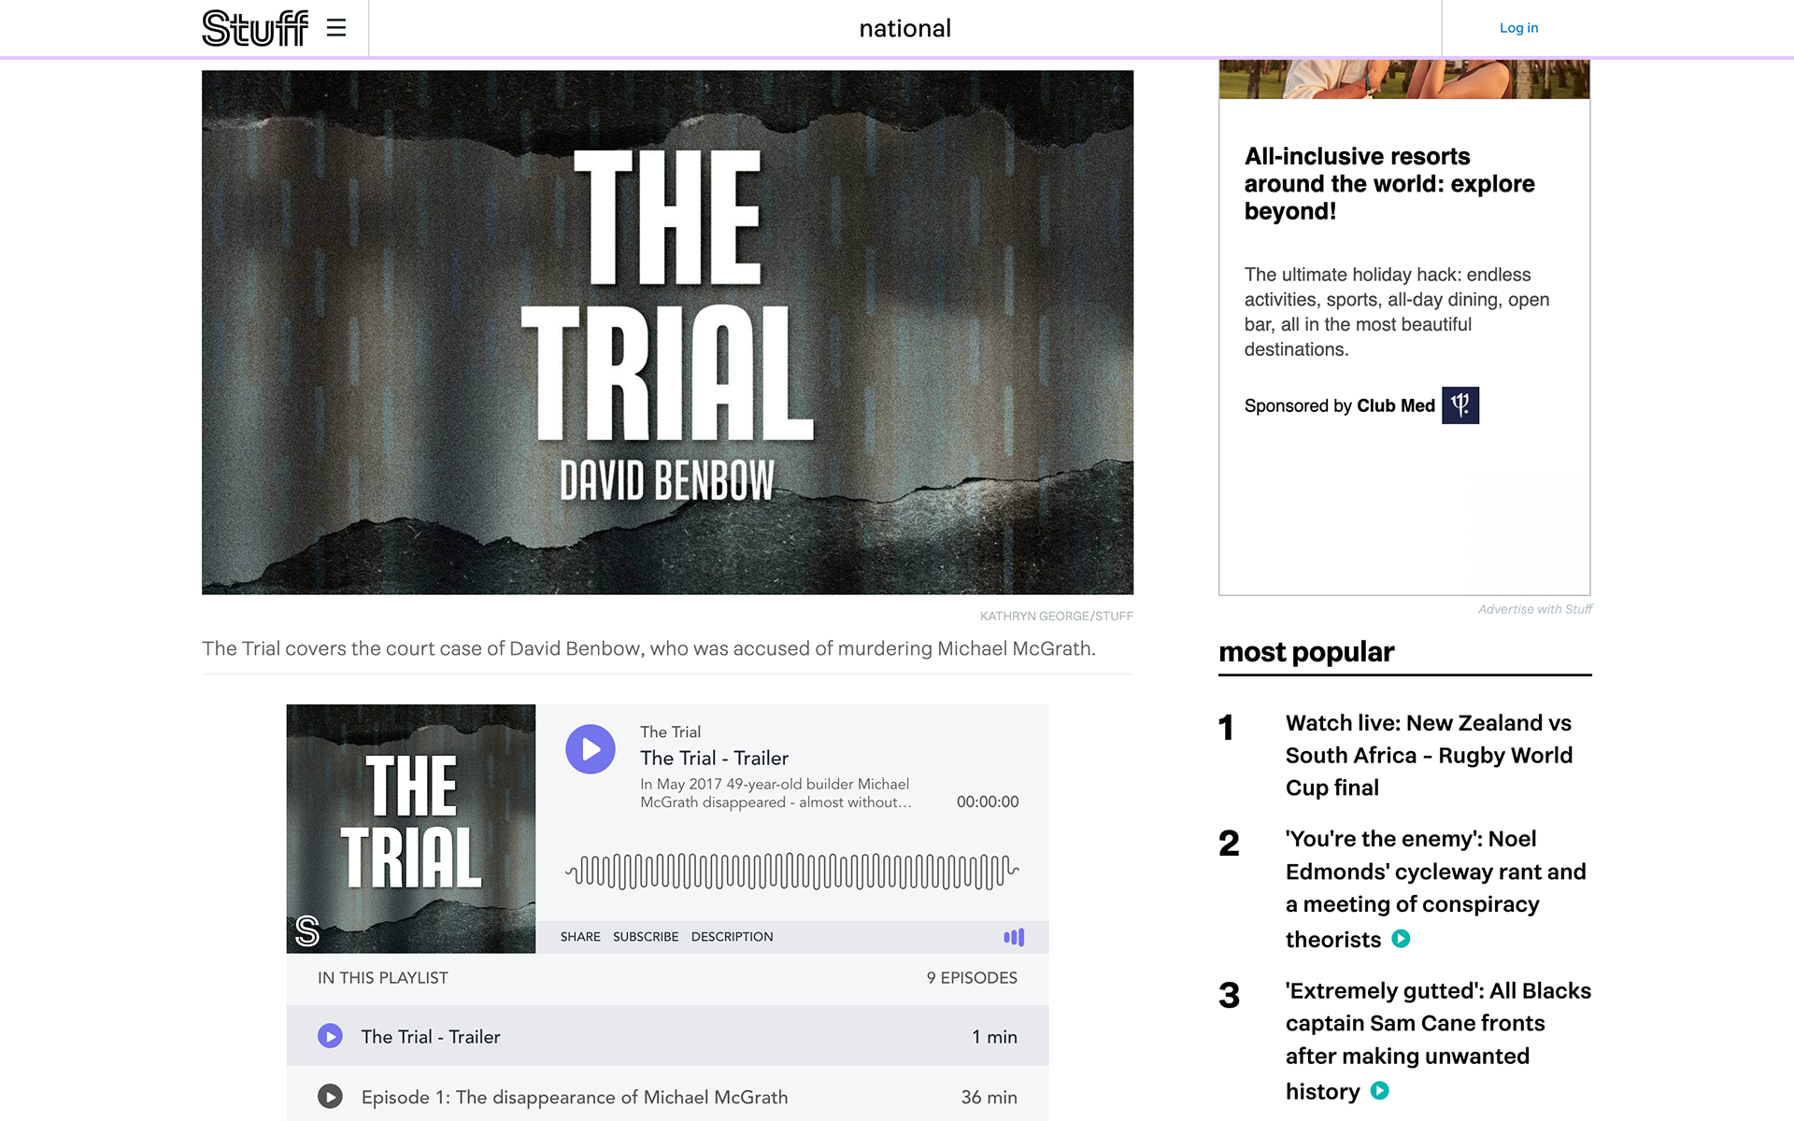Screen dimensions: 1794x1121
Task: Open Watch live New Zealand vs South Africa story
Action: [x=1429, y=755]
